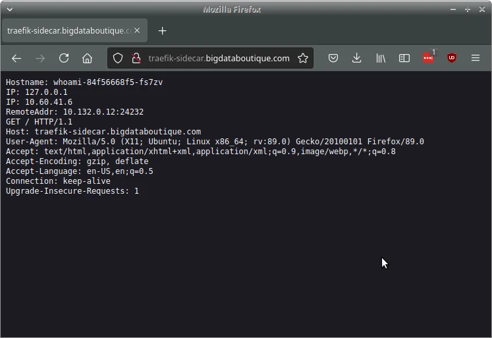Open the Firefox hamburger menu
This screenshot has width=492, height=338.
(x=476, y=58)
